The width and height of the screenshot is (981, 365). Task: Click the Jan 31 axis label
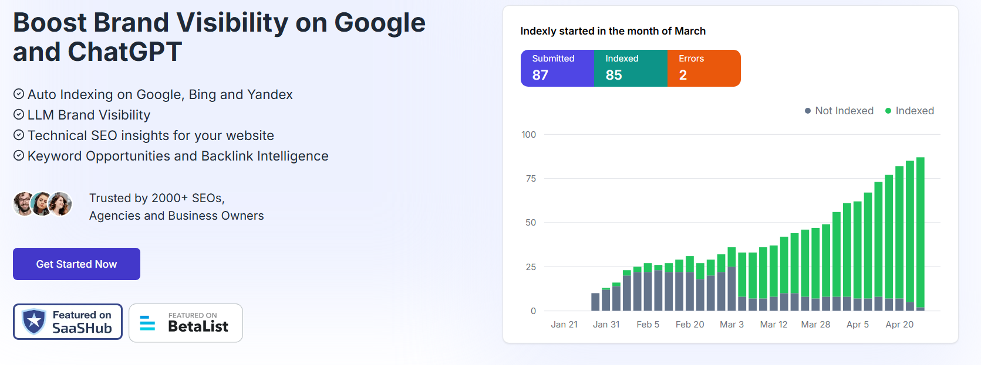pos(606,324)
